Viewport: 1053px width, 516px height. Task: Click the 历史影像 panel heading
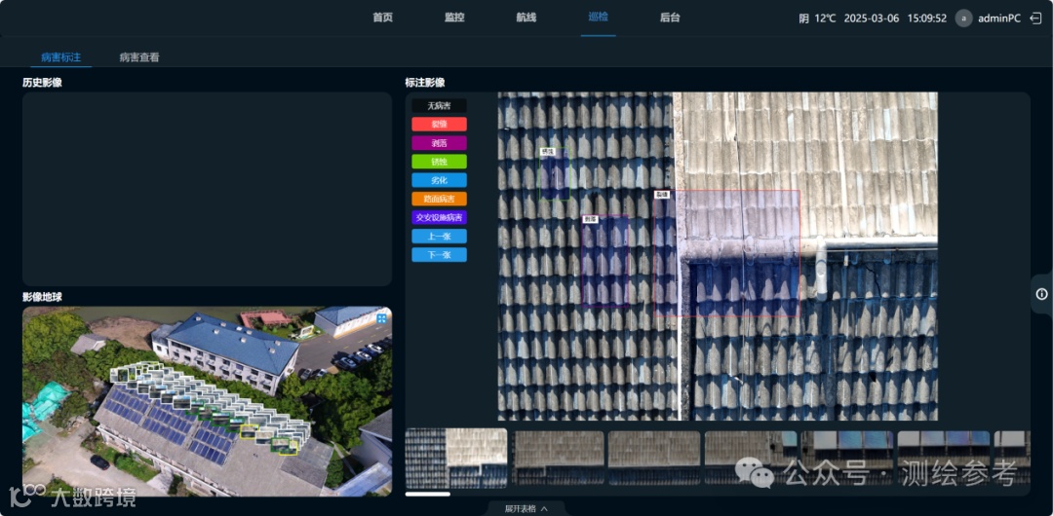[x=42, y=83]
